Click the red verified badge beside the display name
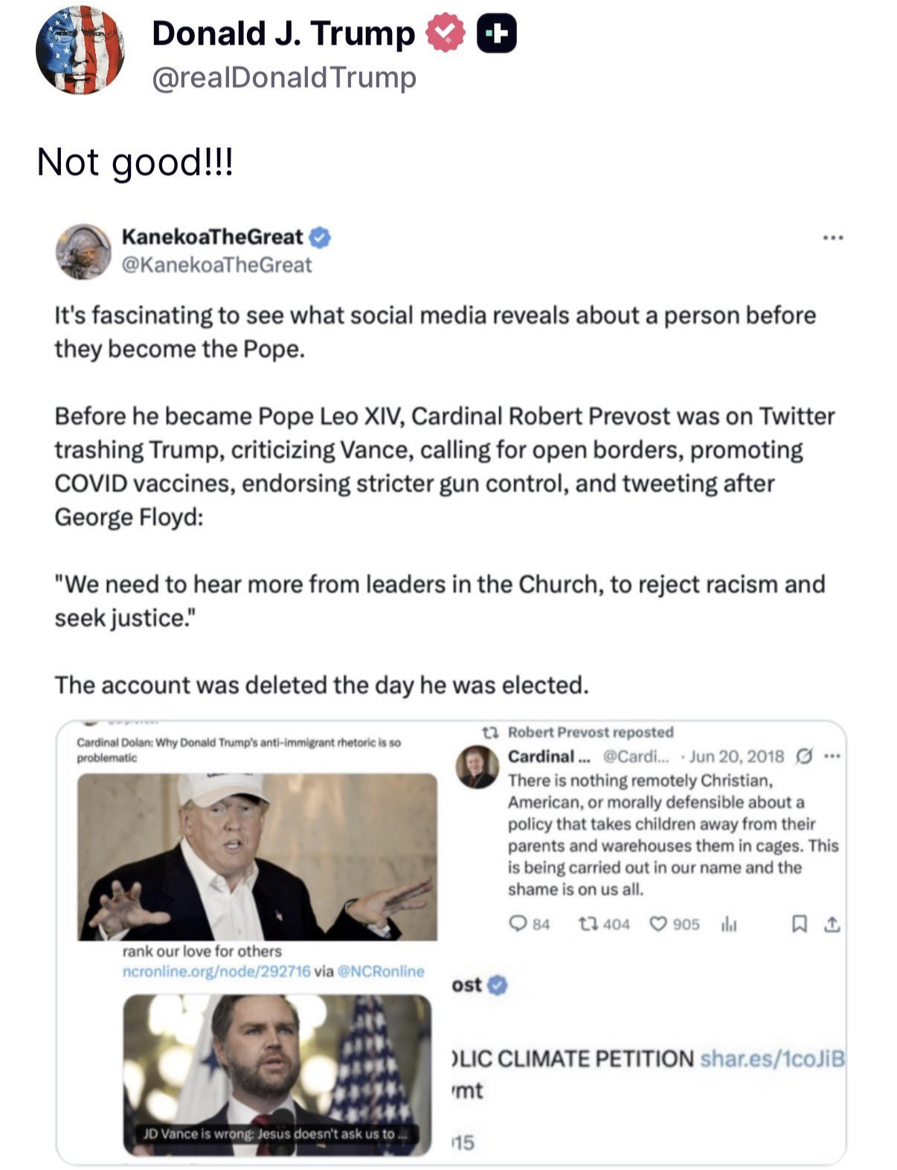Viewport: 897px width, 1170px height. pyautogui.click(x=444, y=34)
